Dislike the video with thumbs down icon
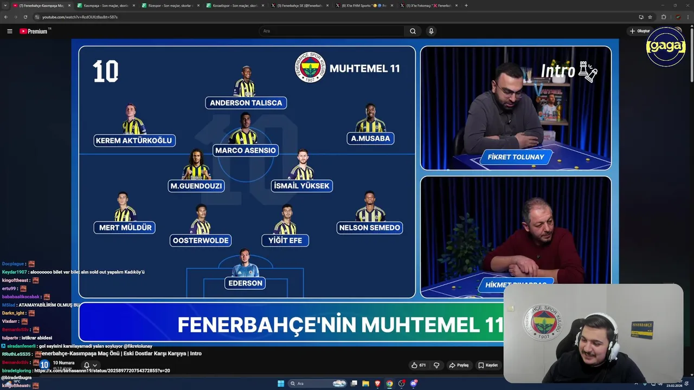 pos(436,365)
